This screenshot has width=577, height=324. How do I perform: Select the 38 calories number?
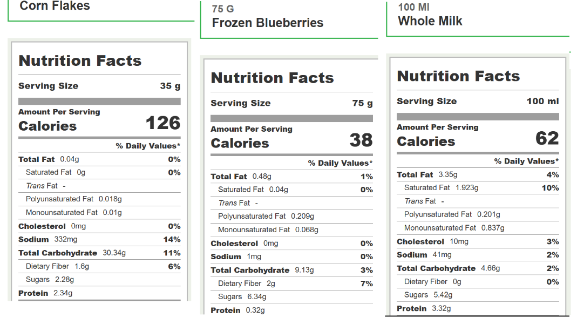pos(361,141)
